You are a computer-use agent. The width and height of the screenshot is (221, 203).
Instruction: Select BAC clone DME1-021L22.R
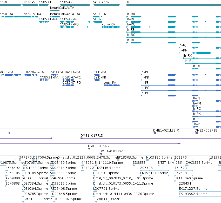click(x=166, y=130)
